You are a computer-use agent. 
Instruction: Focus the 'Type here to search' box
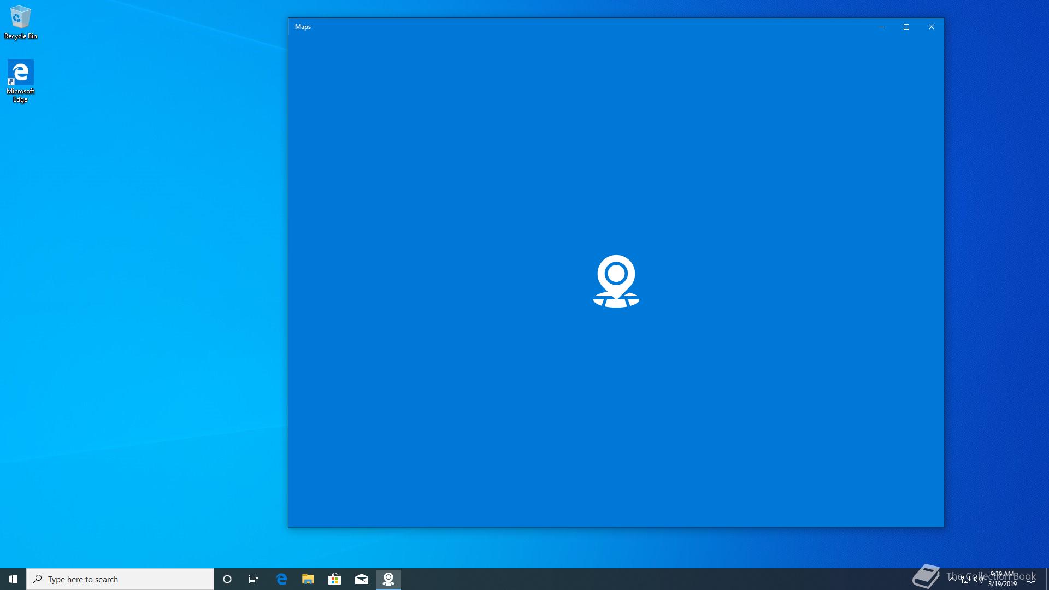(x=120, y=579)
